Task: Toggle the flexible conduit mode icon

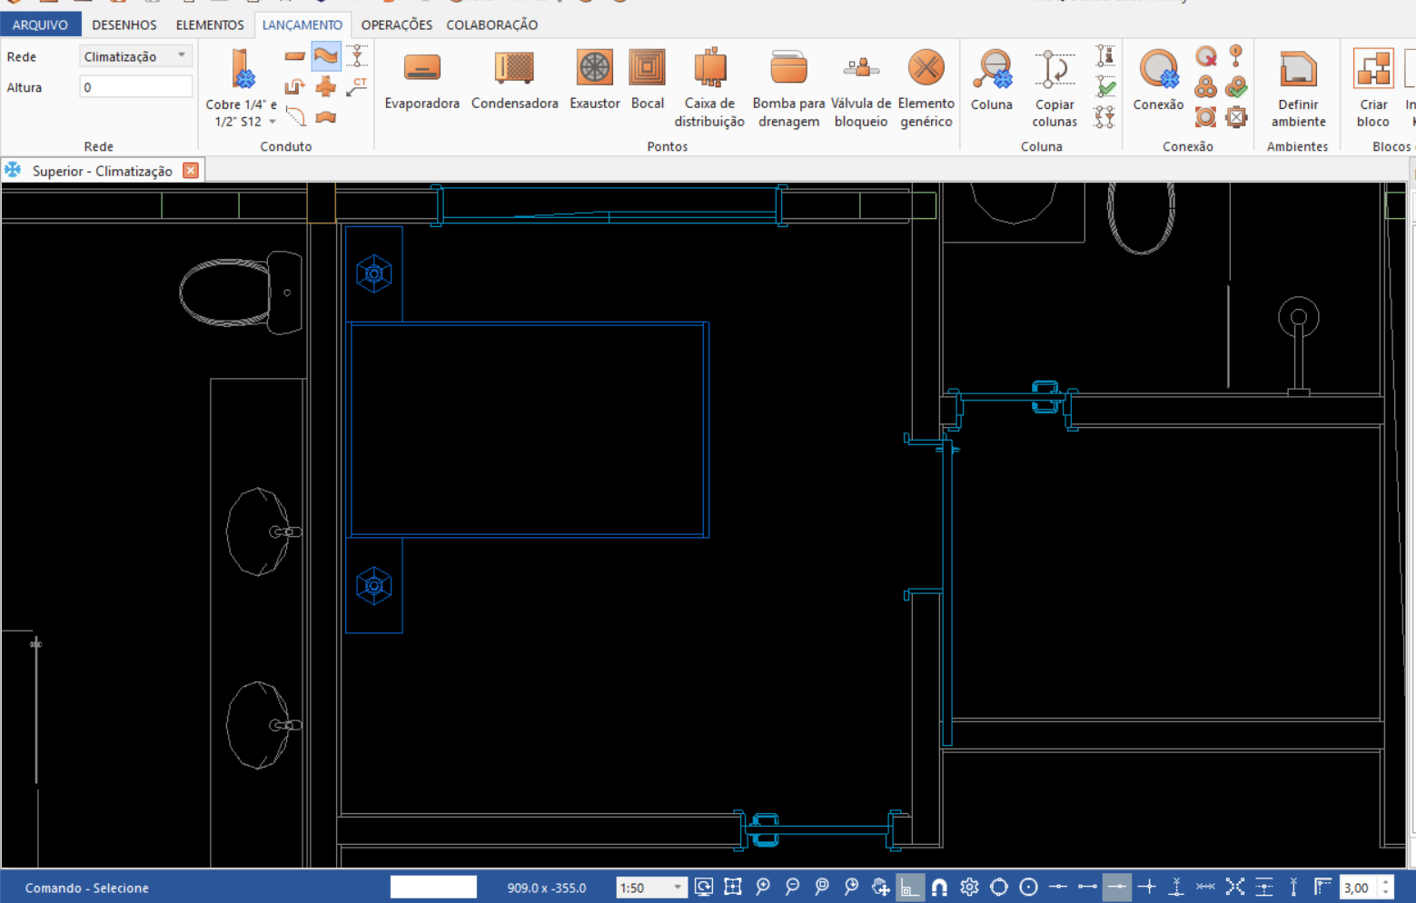Action: tap(326, 56)
